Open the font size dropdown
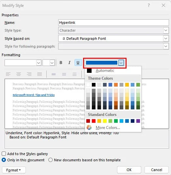 52,63
